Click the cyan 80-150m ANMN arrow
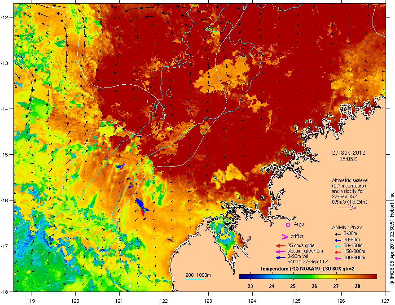The image size is (395, 305). (338, 246)
